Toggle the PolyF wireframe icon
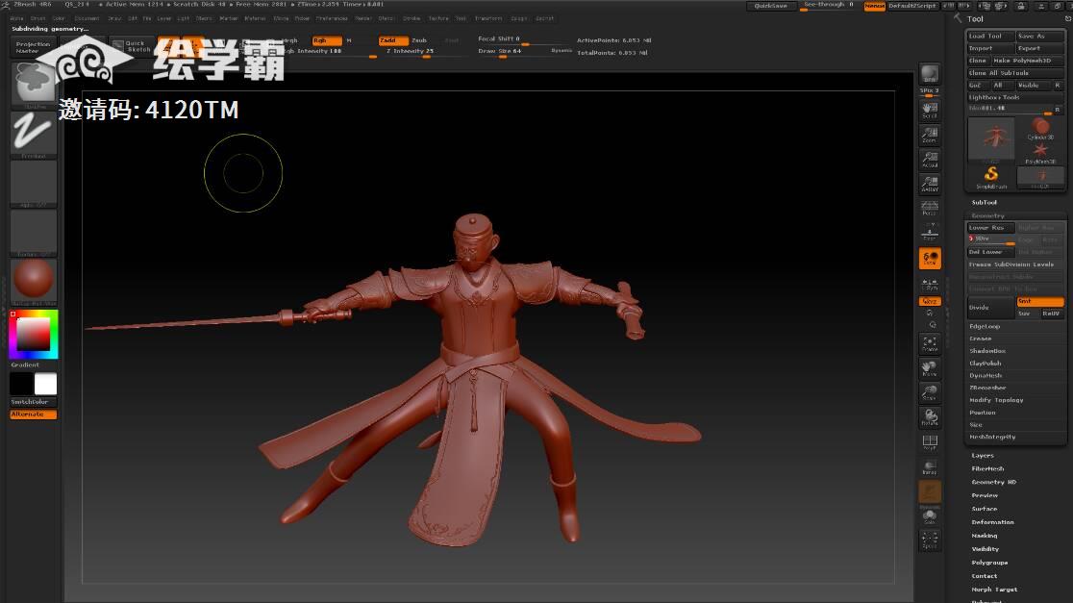Image resolution: width=1073 pixels, height=603 pixels. (x=929, y=441)
